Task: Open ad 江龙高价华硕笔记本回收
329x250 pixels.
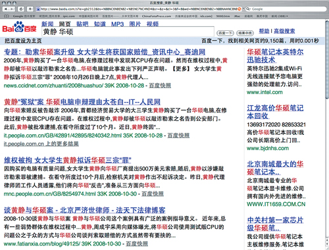Action: click(275, 112)
